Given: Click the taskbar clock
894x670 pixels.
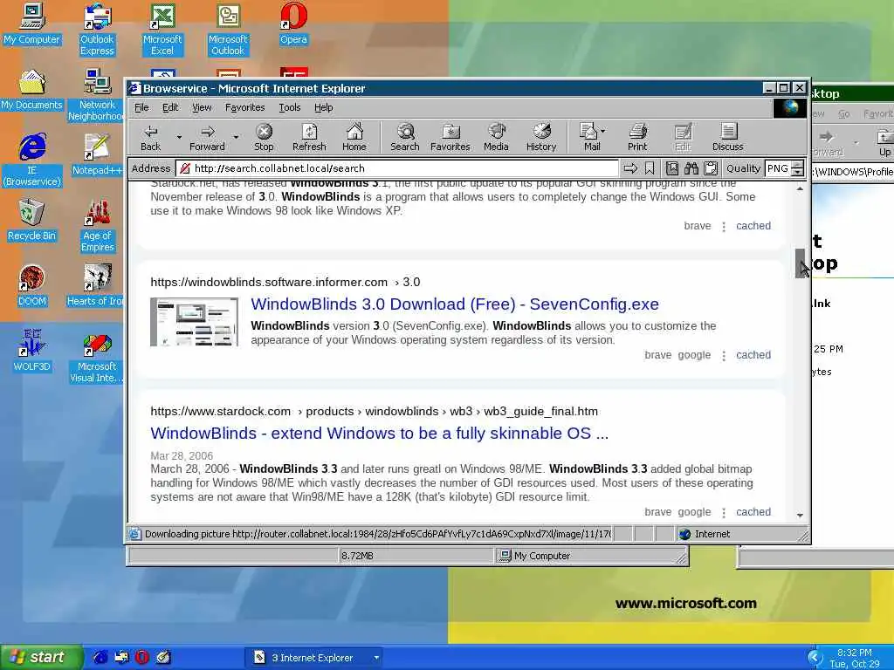Looking at the screenshot, I should [854, 658].
